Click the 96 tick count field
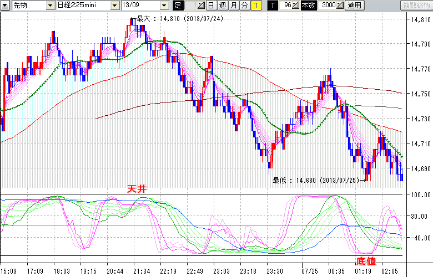Screen dimensions: 433x277 [x=286, y=5]
